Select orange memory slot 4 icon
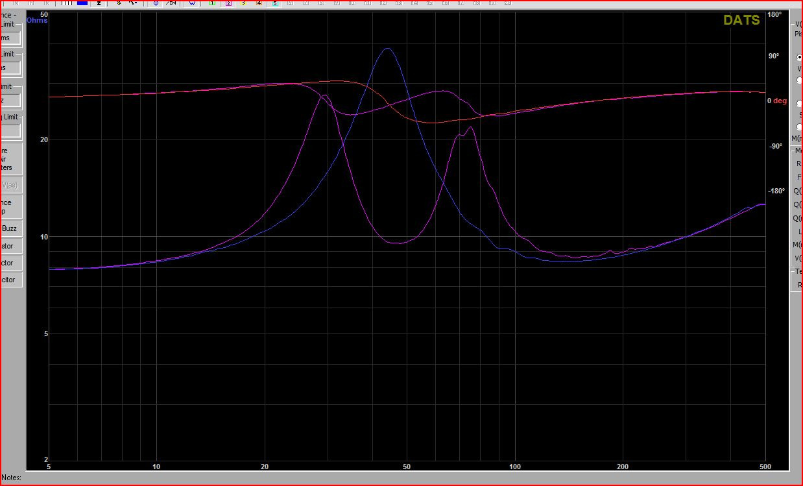 point(259,3)
